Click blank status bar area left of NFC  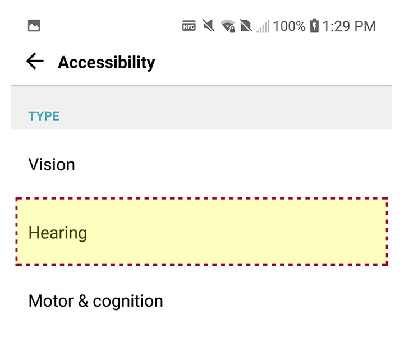112,26
